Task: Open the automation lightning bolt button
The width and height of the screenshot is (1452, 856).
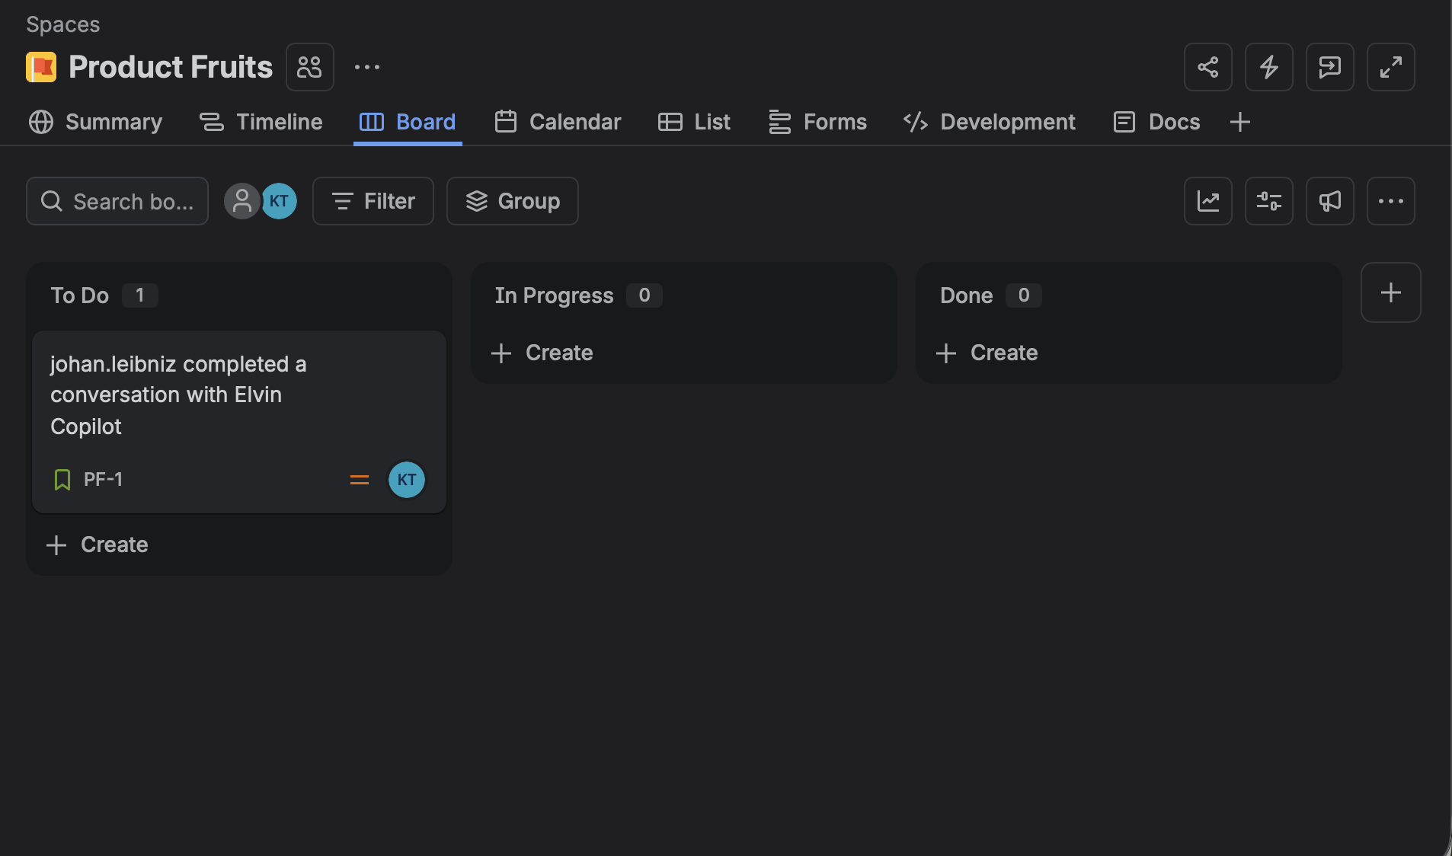Action: point(1269,67)
